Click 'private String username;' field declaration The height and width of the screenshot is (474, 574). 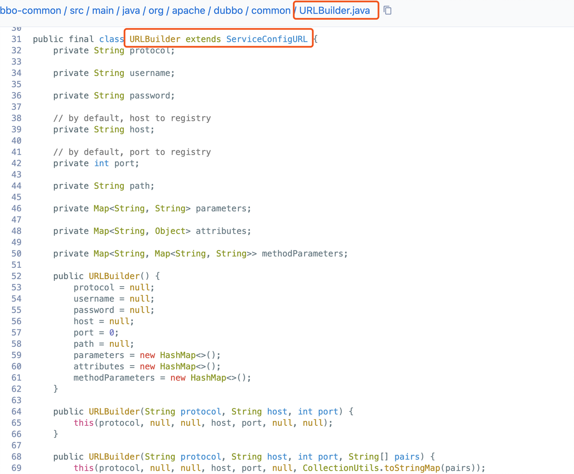[114, 73]
